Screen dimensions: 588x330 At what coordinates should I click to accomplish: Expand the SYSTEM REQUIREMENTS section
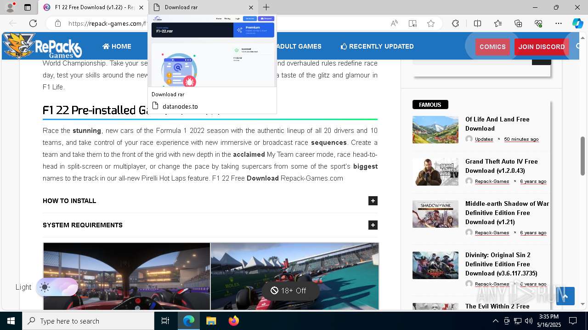click(x=210, y=225)
